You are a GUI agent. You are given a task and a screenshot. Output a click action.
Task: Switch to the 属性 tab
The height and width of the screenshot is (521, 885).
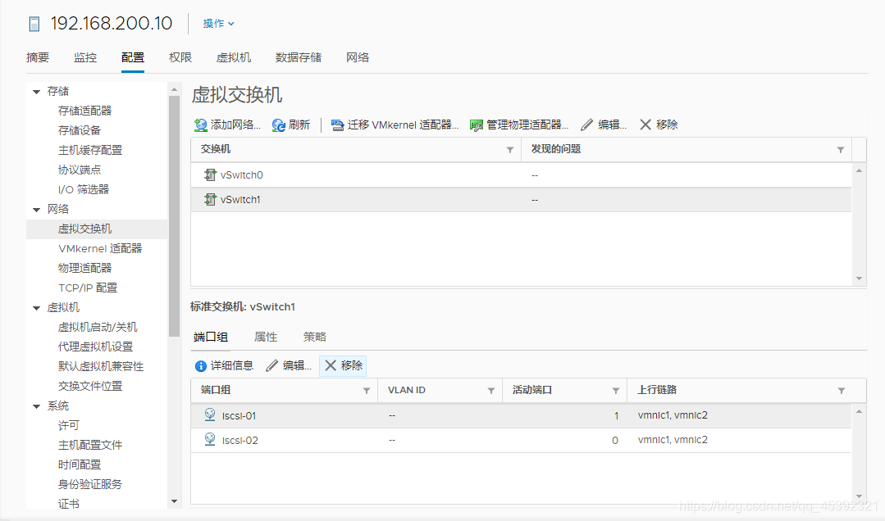[265, 338]
